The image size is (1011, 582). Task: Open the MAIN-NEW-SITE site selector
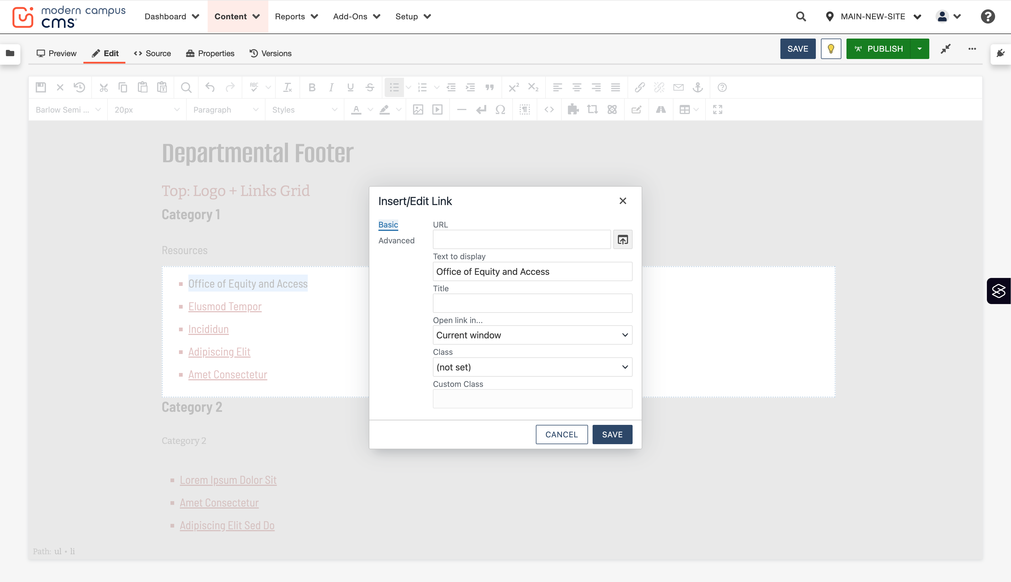tap(873, 16)
